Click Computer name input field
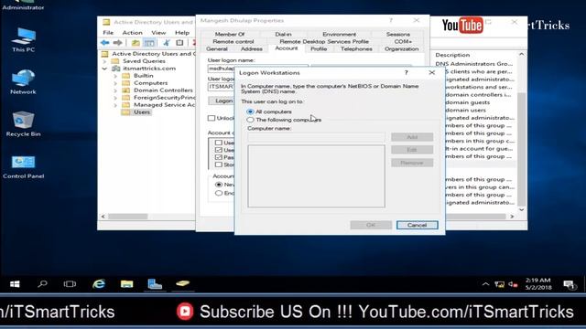The height and width of the screenshot is (329, 586). [316, 137]
